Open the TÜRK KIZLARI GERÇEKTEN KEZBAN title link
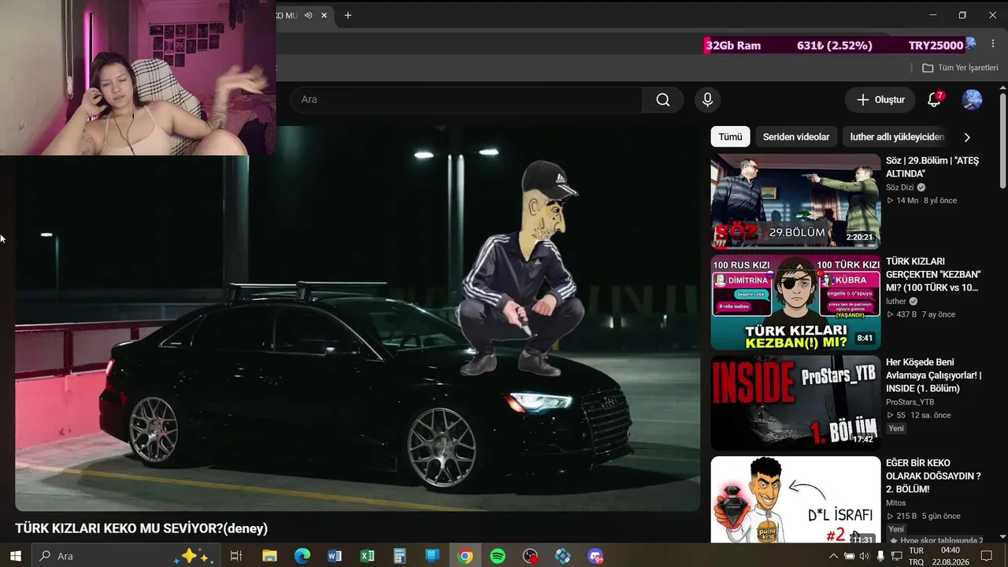Viewport: 1008px width, 567px height. point(933,274)
